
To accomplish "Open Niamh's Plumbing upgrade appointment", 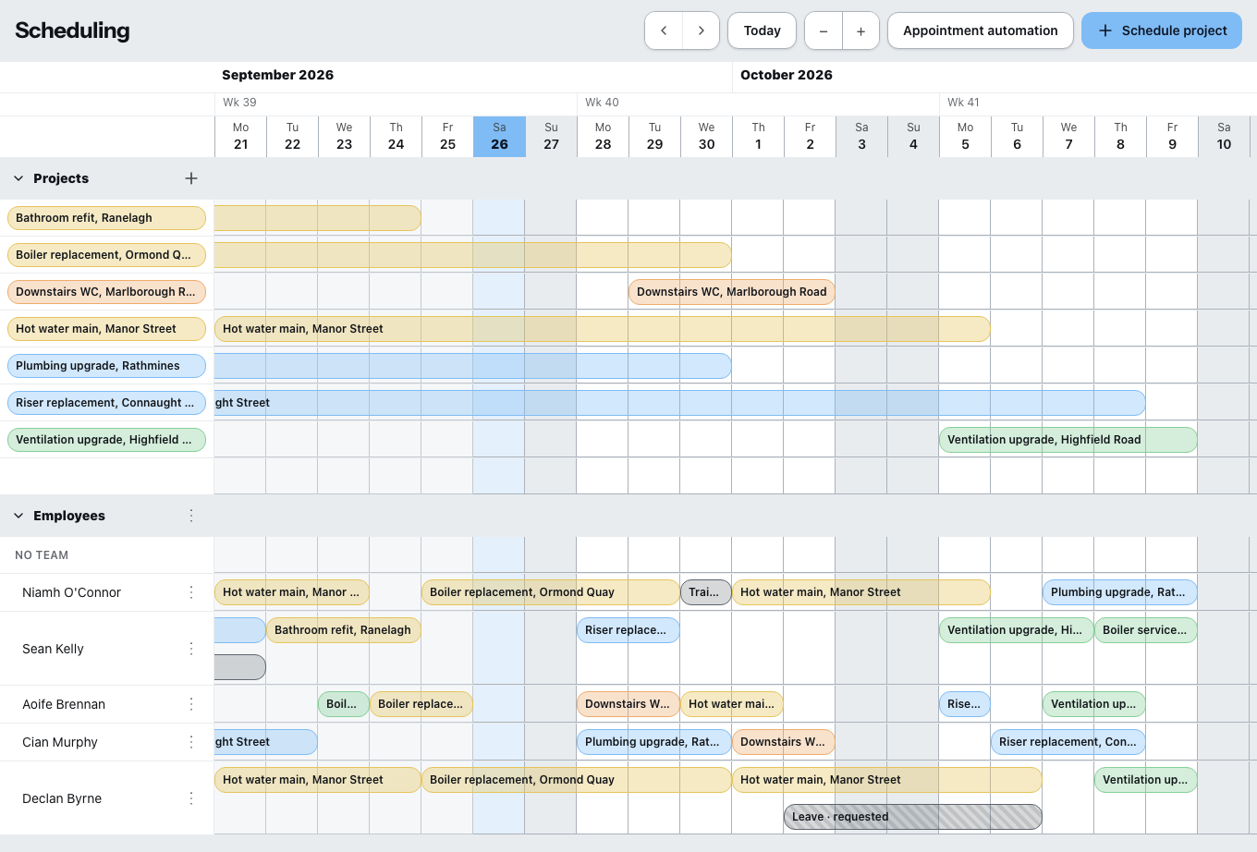I will pos(1120,592).
